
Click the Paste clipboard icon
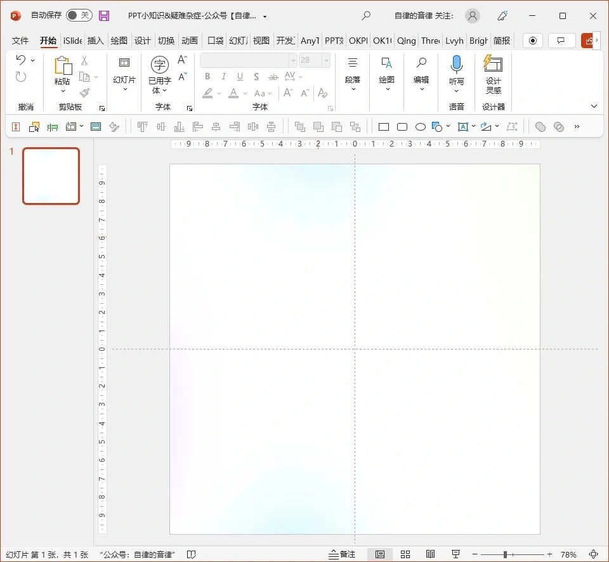62,66
